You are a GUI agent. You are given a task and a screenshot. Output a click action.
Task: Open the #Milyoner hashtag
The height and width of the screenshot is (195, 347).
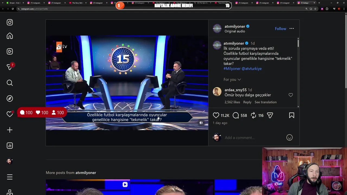tap(232, 69)
